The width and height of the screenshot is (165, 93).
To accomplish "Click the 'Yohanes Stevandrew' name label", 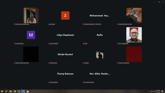I will 124,63.
